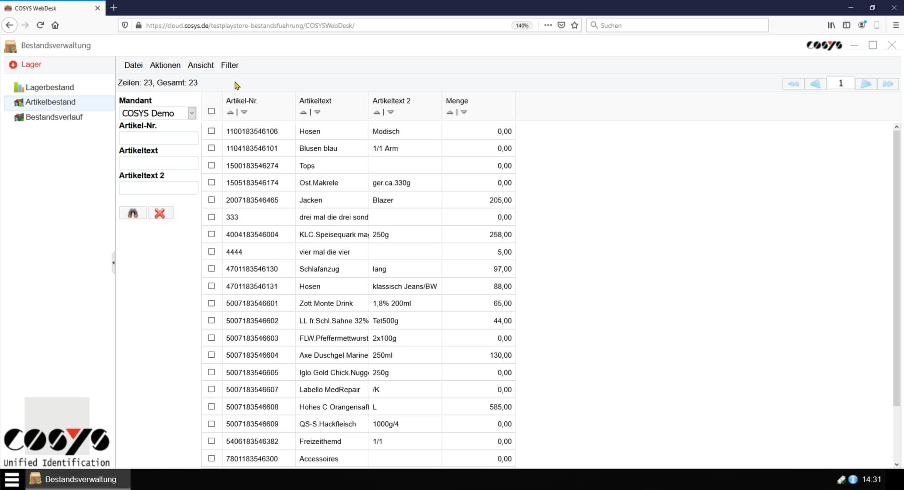Click 140% zoom level indicator
Viewport: 904px width, 490px height.
click(x=522, y=25)
